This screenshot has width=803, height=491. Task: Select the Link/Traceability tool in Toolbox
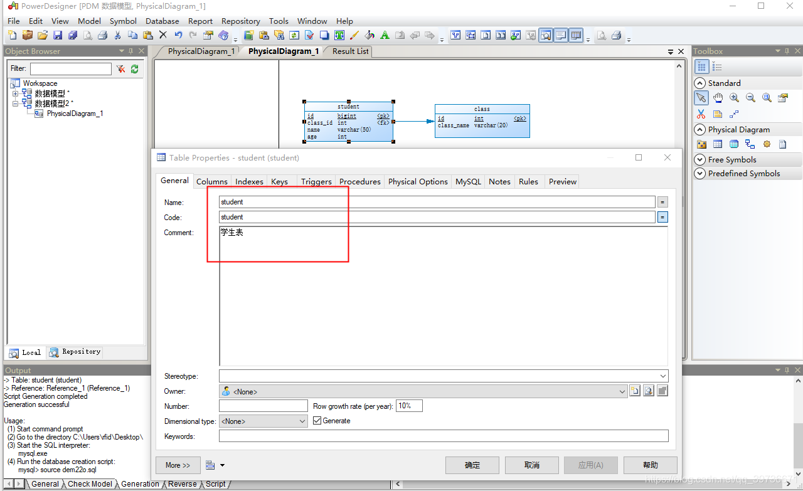(x=734, y=114)
